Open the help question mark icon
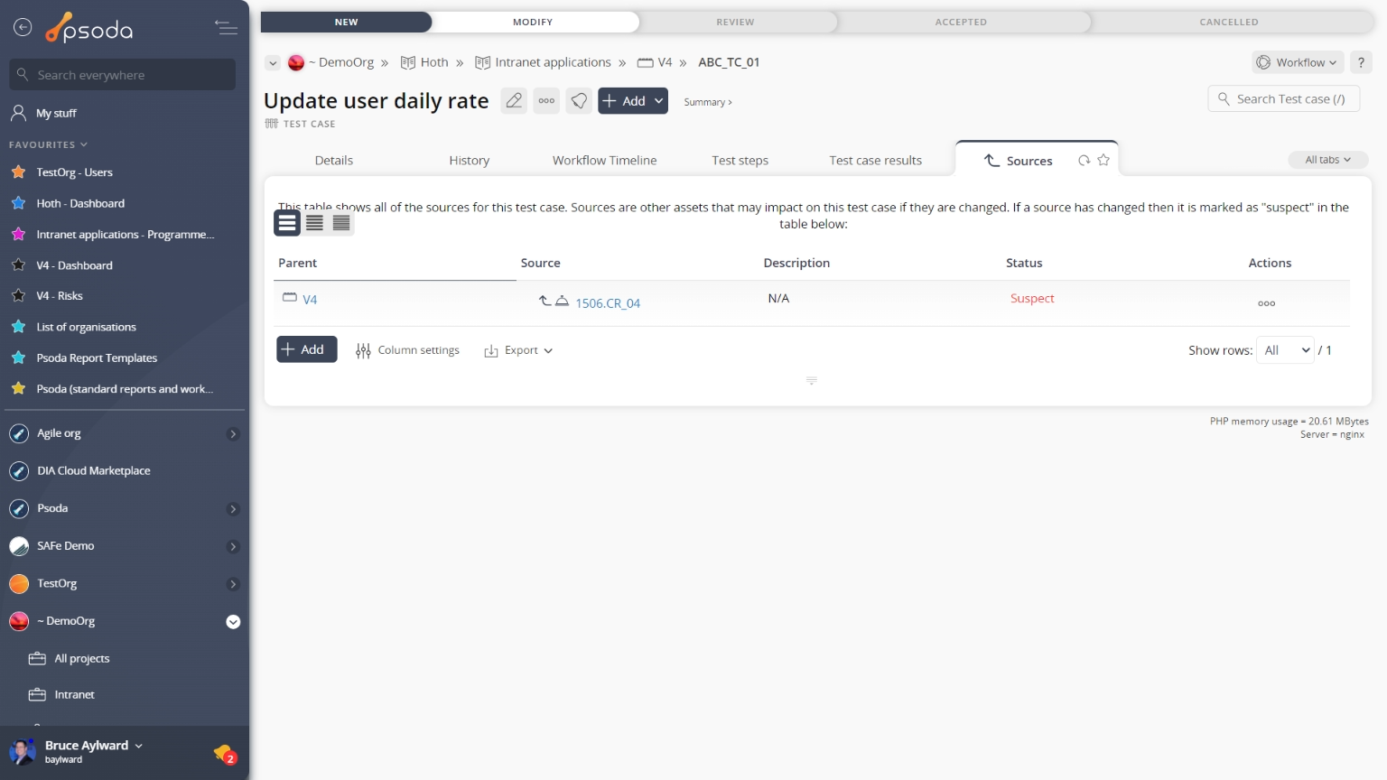Viewport: 1387px width, 780px height. coord(1361,62)
